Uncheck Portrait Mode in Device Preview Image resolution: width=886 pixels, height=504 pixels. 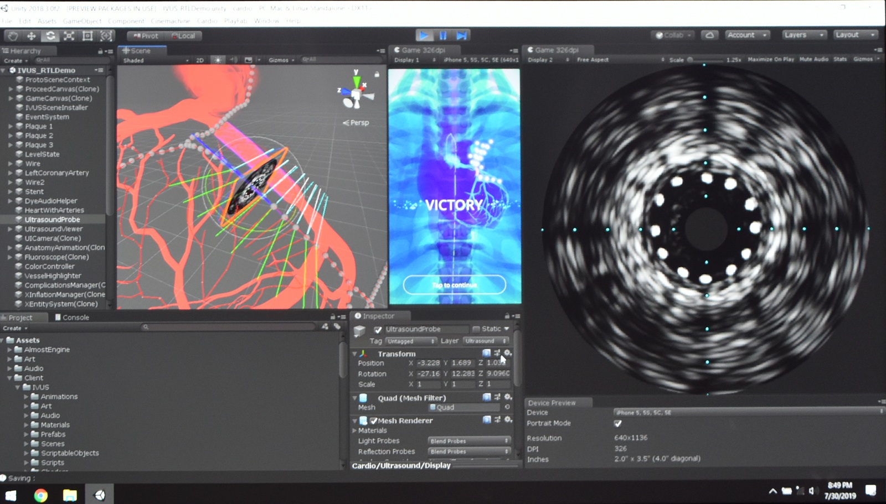click(x=618, y=423)
